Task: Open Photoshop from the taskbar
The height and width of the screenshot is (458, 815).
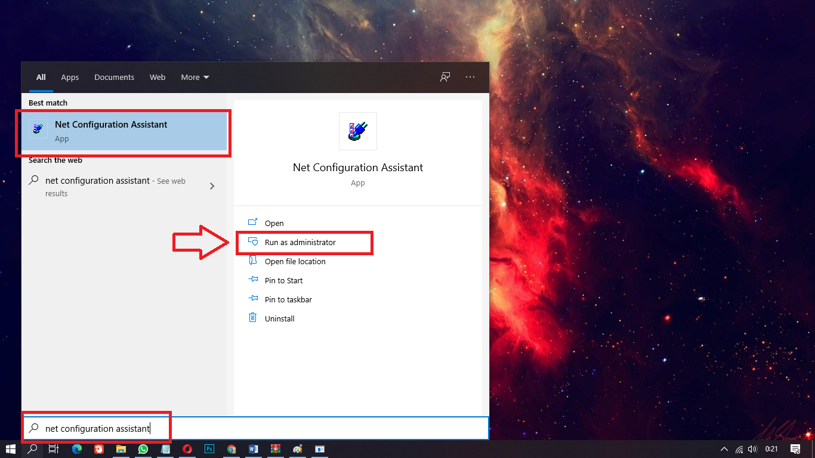Action: click(209, 449)
